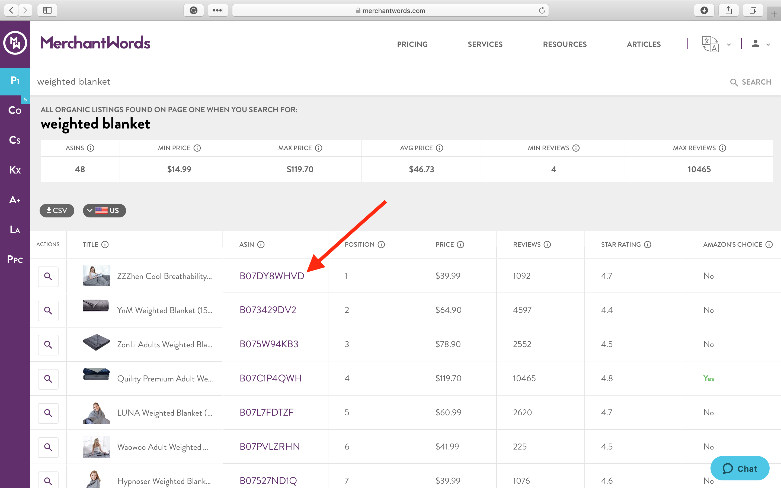Click the SEARCH button
The image size is (781, 488).
point(751,82)
